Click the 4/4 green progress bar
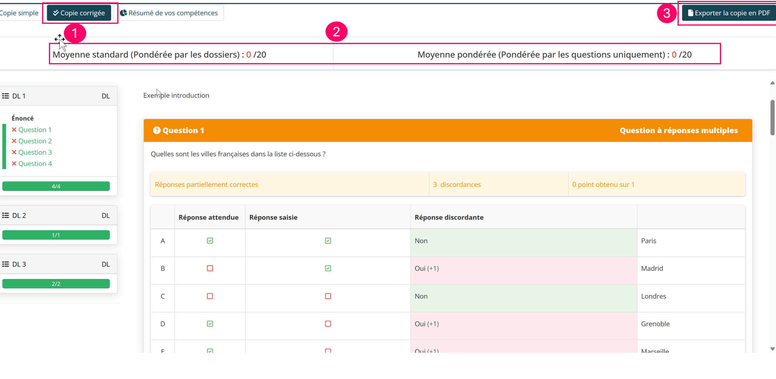The width and height of the screenshot is (776, 379). pyautogui.click(x=56, y=186)
